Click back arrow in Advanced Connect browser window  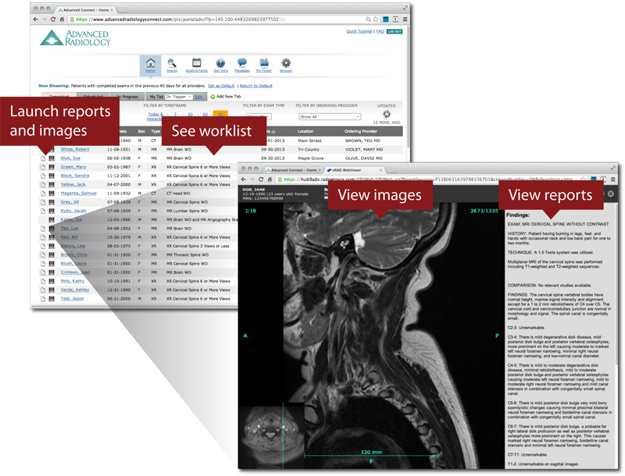pyautogui.click(x=35, y=19)
